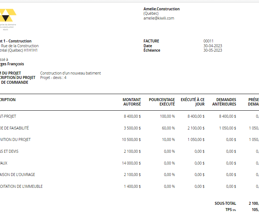The width and height of the screenshot is (259, 214).
Task: Click previous requests value 1 050,00 $
Action: (x=228, y=128)
